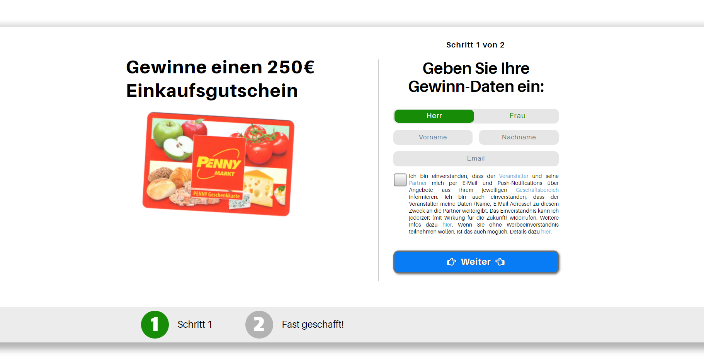Viewport: 704px width, 359px height.
Task: Click the right pointing-hand icon on Weiter
Action: (x=500, y=262)
